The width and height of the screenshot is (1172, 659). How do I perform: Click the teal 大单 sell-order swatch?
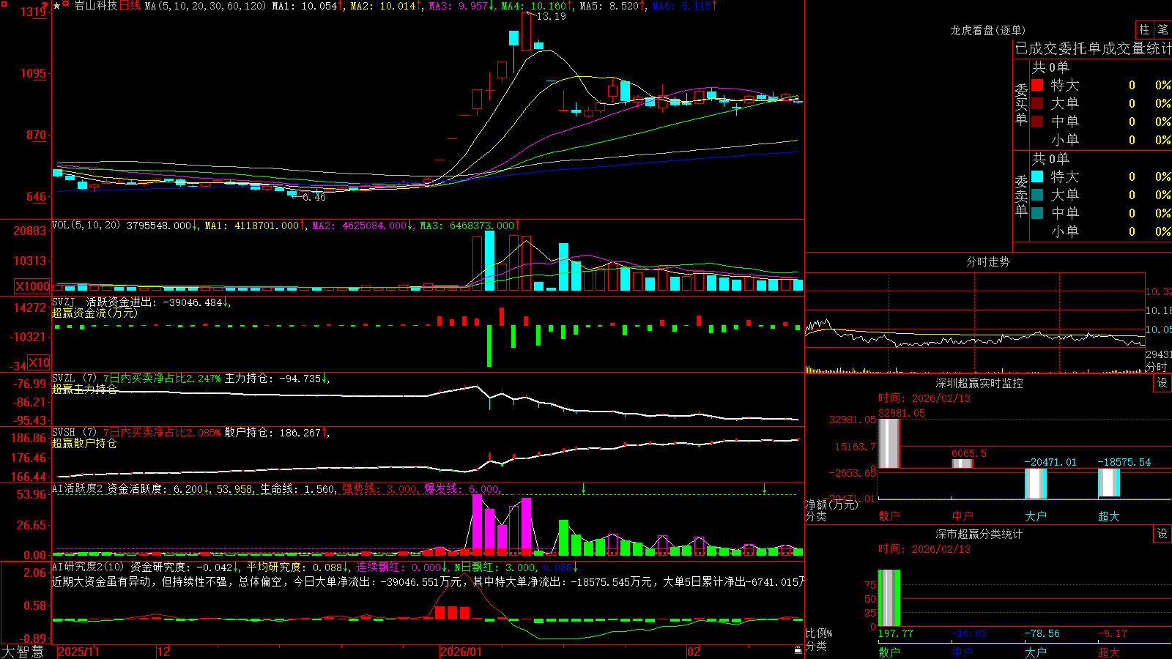pyautogui.click(x=1037, y=195)
